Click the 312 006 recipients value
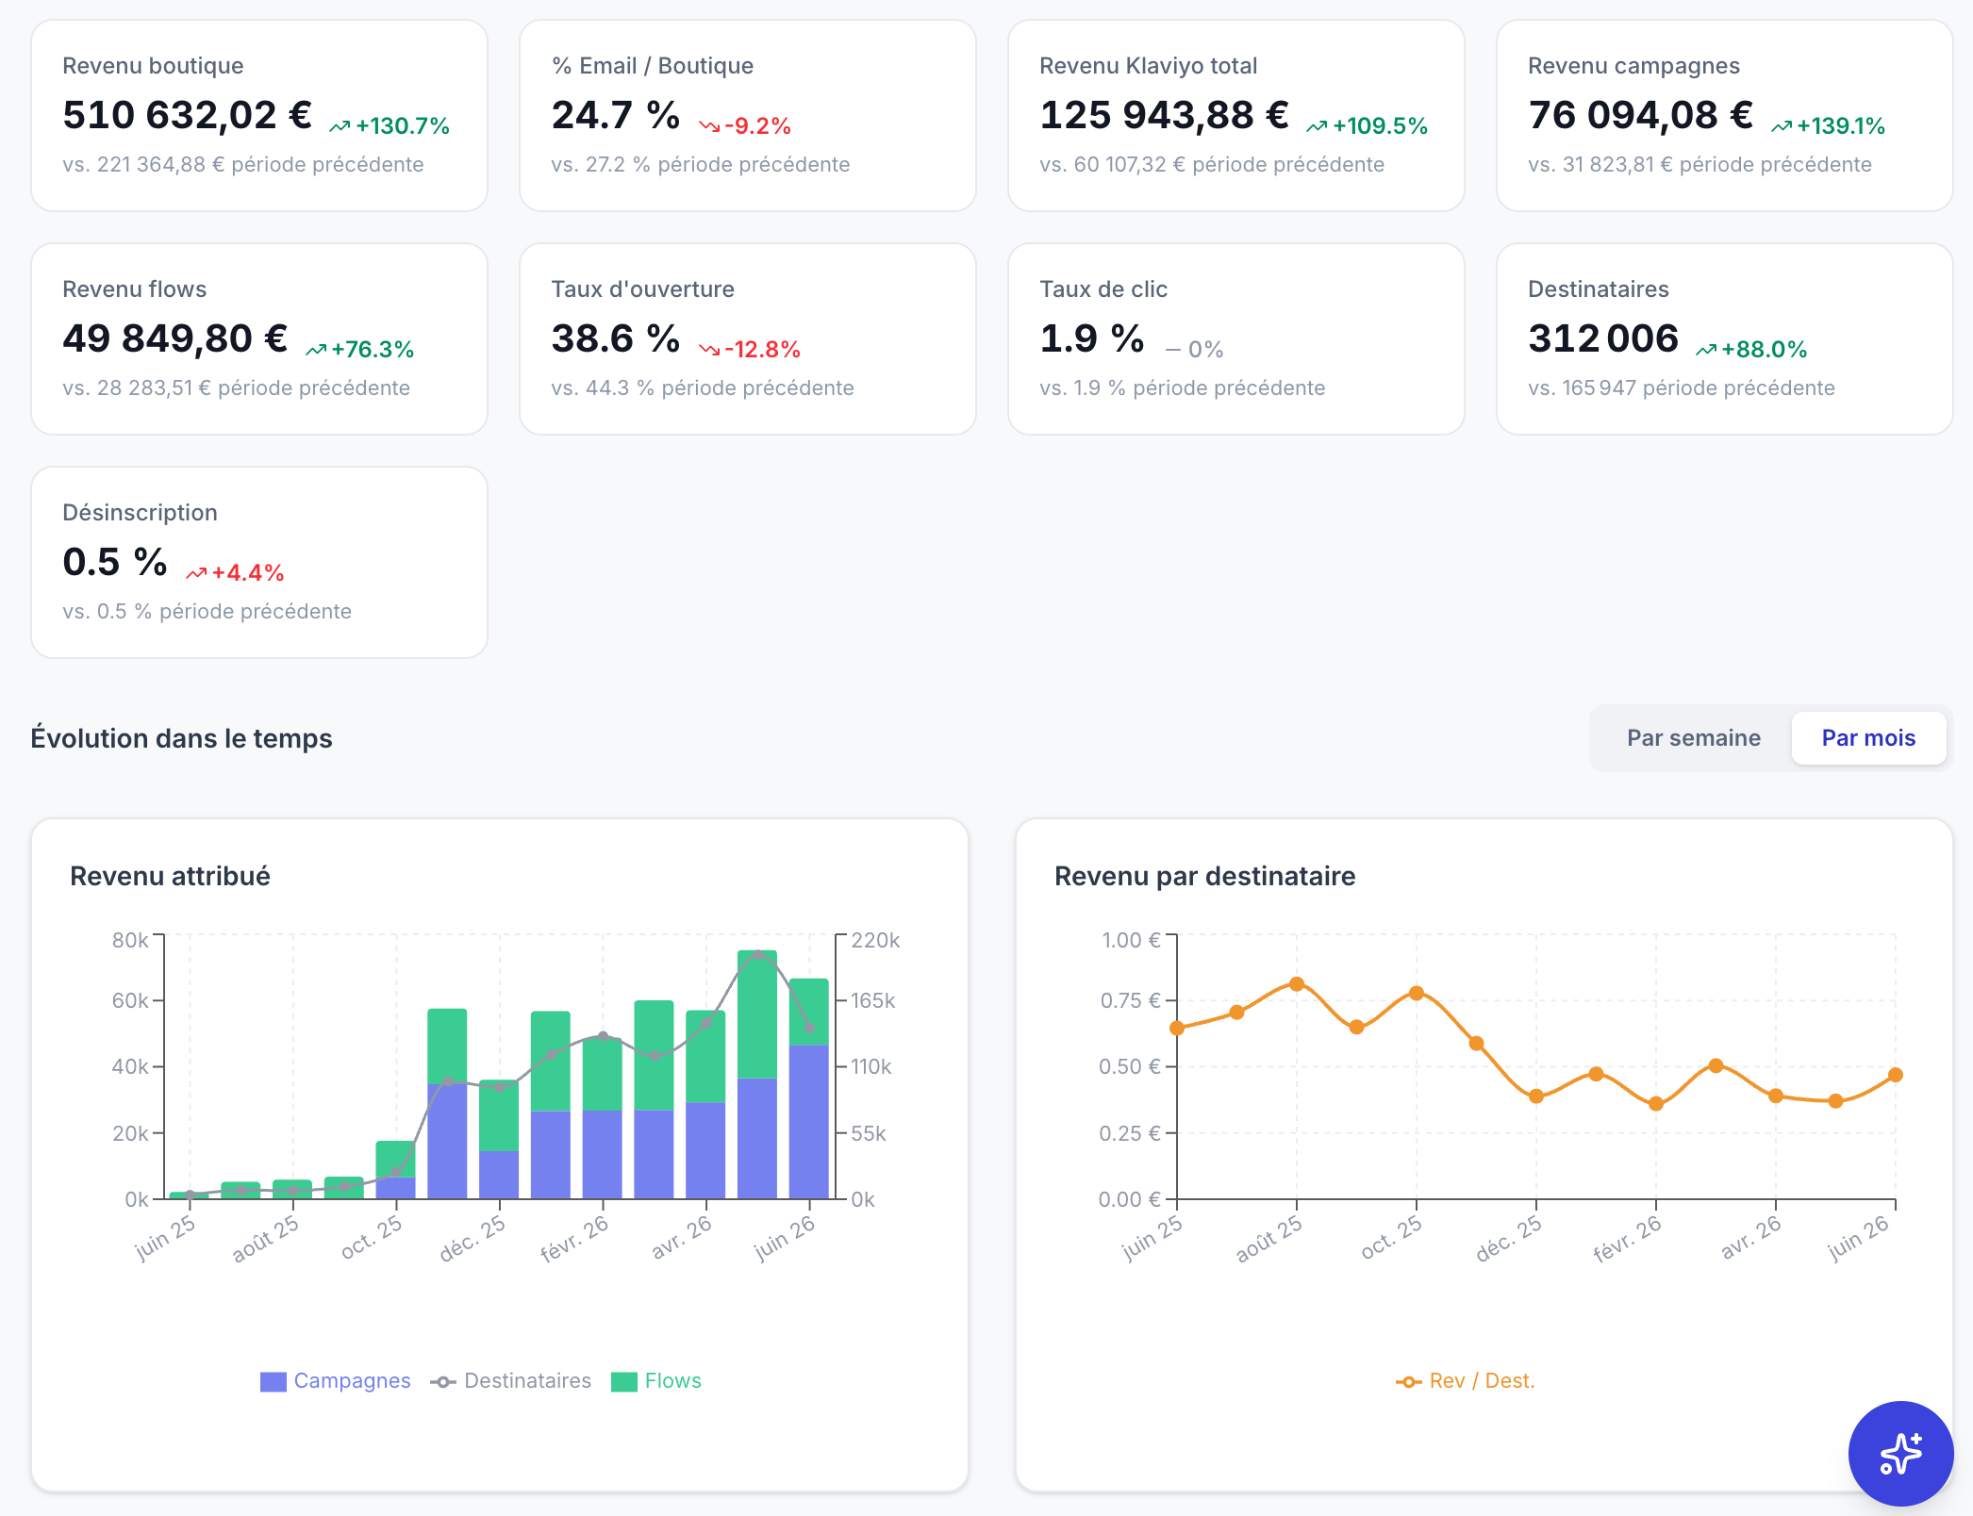This screenshot has width=1973, height=1516. point(1603,338)
